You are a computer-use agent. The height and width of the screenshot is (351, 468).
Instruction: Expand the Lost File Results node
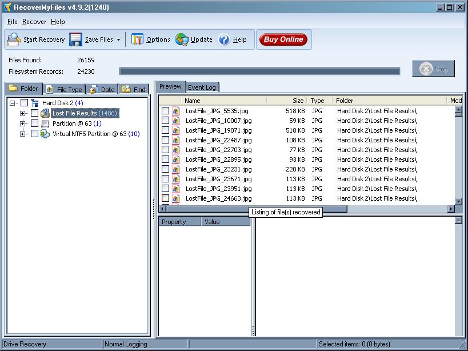pos(23,113)
